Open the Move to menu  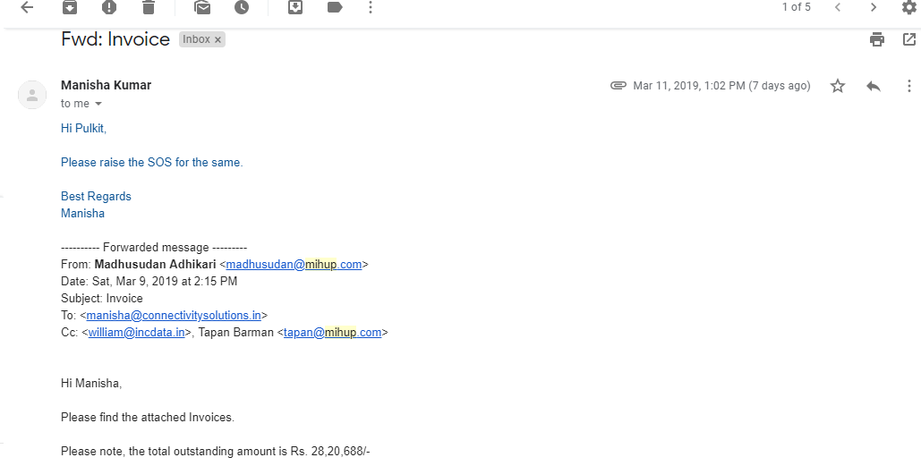point(295,7)
